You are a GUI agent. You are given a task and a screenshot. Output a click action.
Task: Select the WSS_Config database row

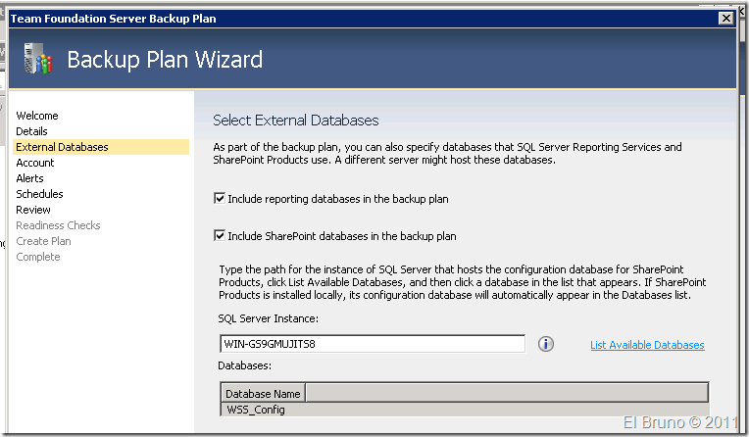256,410
